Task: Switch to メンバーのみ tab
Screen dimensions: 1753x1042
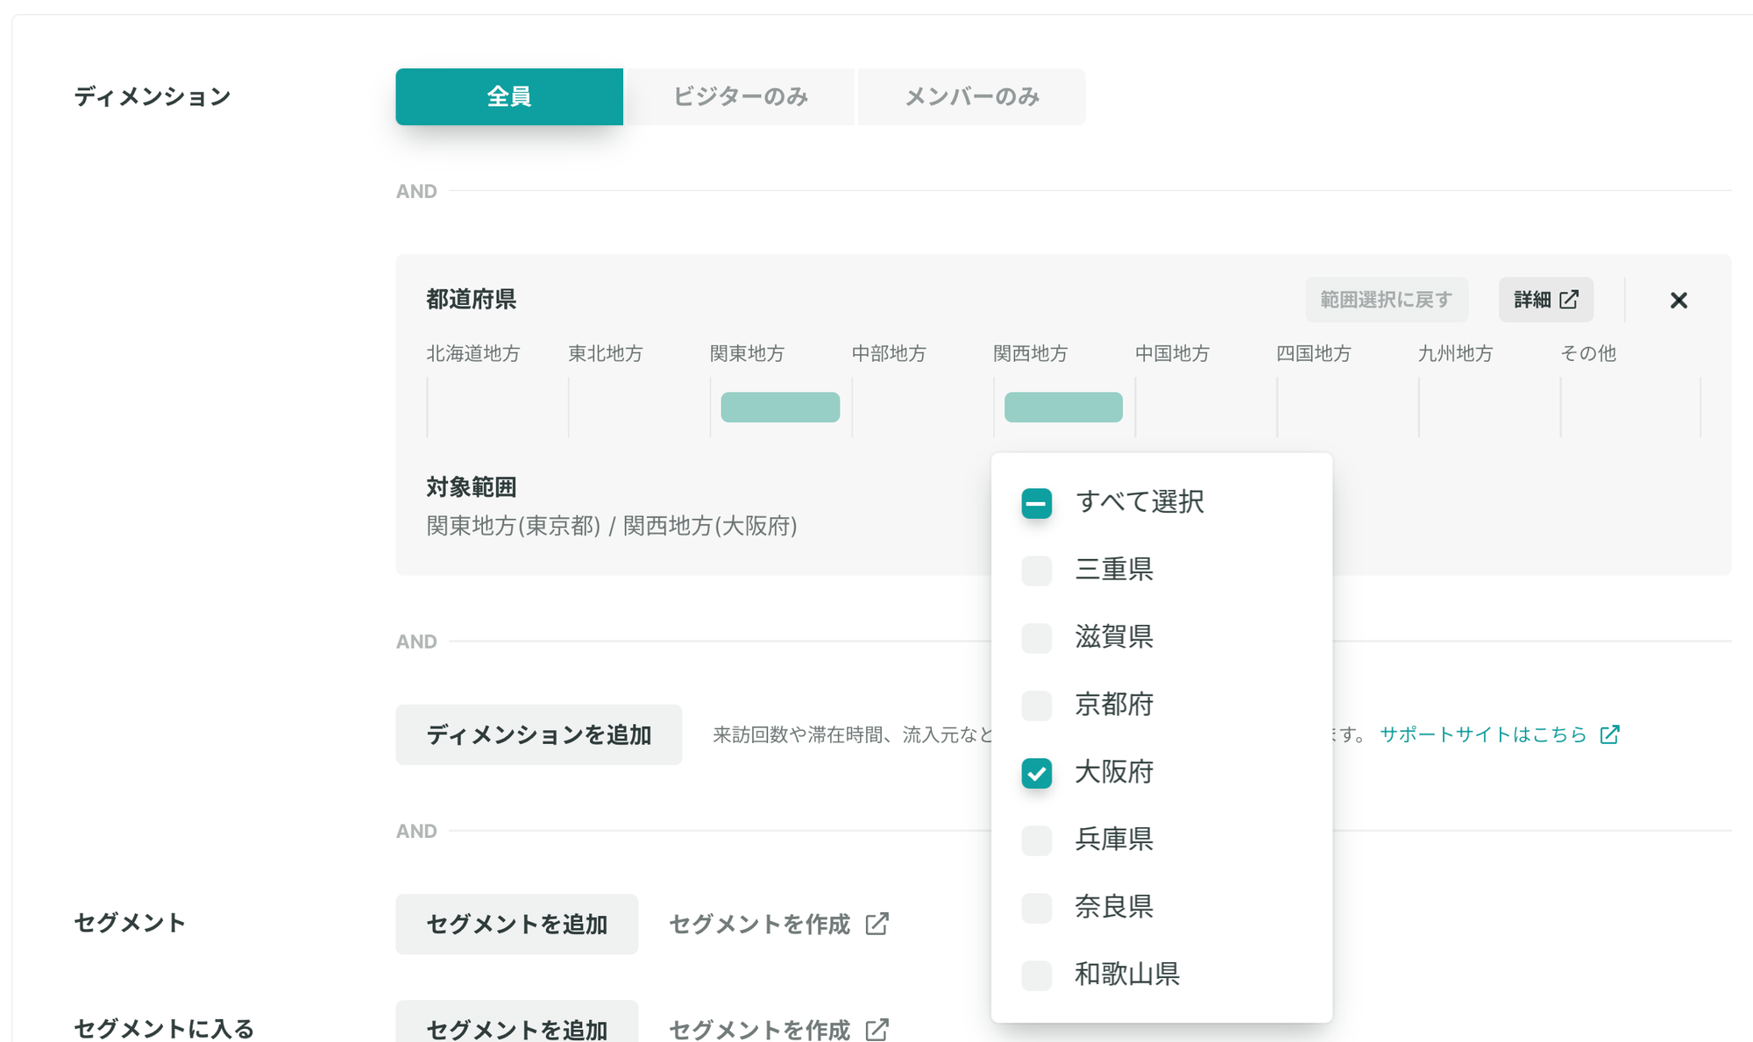Action: coord(972,96)
